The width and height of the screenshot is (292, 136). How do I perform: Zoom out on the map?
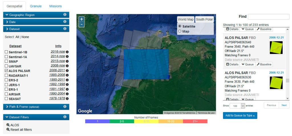point(82,24)
